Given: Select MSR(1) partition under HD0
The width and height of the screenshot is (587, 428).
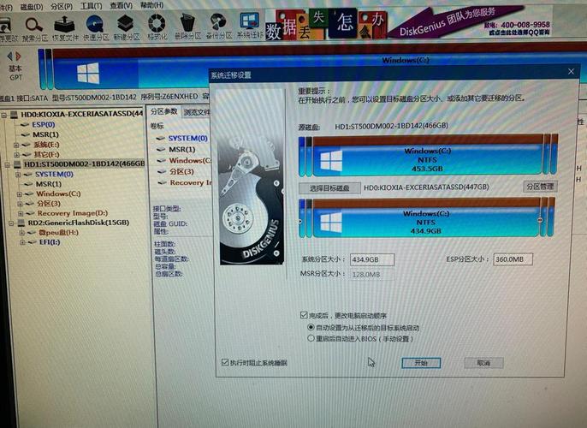Looking at the screenshot, I should pos(45,134).
